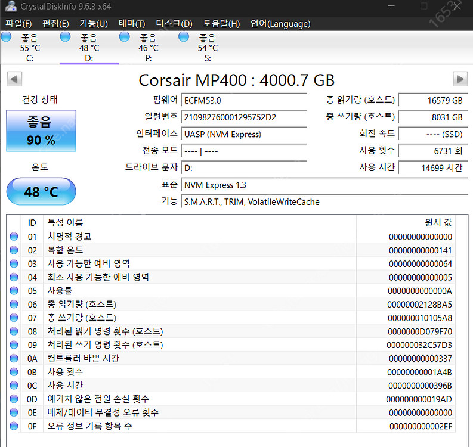Click the Corsair MP400 : 4000.7 GB title
Image resolution: width=473 pixels, height=447 pixels.
point(236,80)
